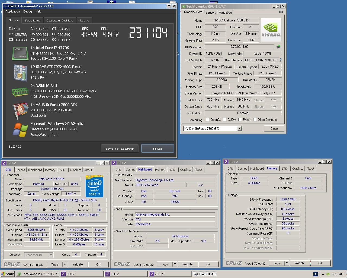
Task: Click the GPU-Z screenshot camera icon
Action: tap(281, 12)
